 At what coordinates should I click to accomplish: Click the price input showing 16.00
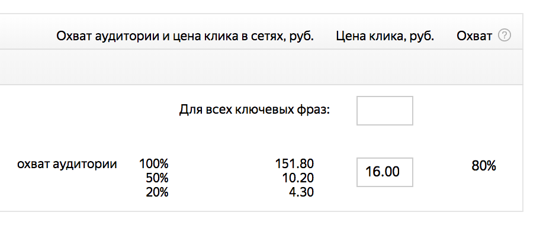click(385, 172)
